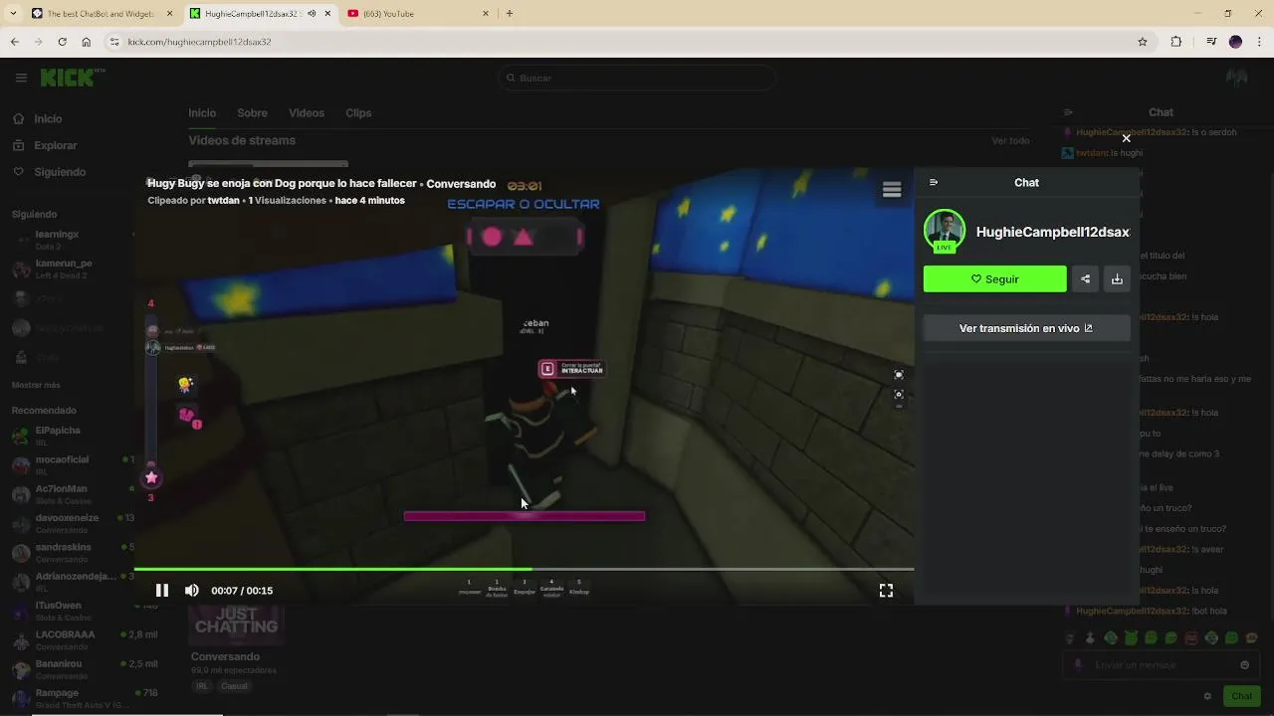The width and height of the screenshot is (1274, 716).
Task: Open learningx channel in the sidebar
Action: coord(70,240)
